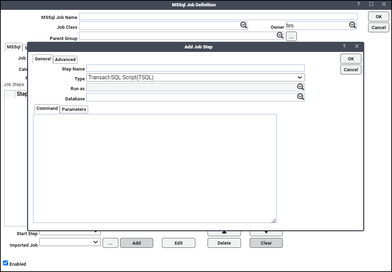Click ellipsis button beside Imported Job
Image resolution: width=392 pixels, height=272 pixels.
point(111,243)
